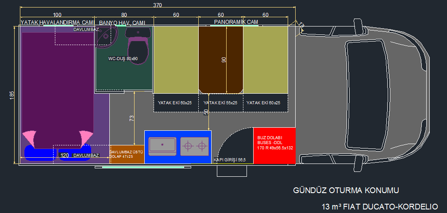
Task: Select the WC-DUŞ 80x90 text
Action: click(x=123, y=58)
